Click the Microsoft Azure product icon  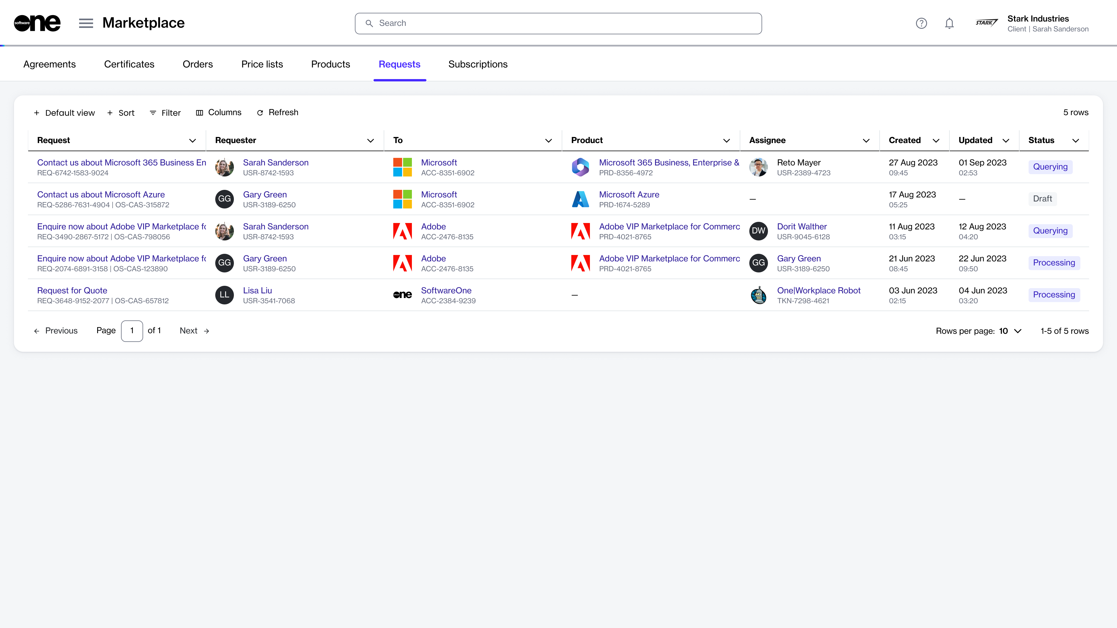click(580, 199)
